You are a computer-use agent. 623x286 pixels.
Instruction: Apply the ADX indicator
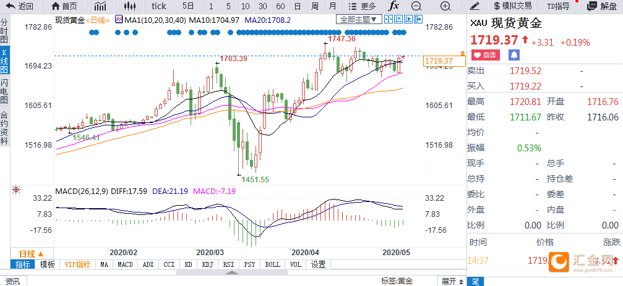pyautogui.click(x=148, y=264)
